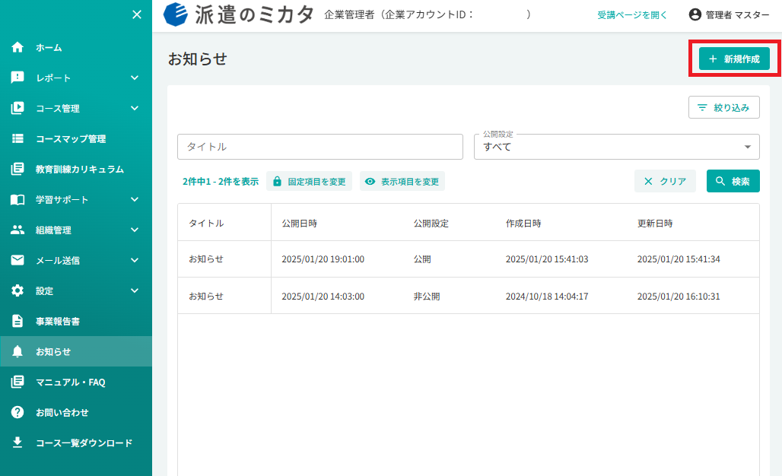The height and width of the screenshot is (476, 782).
Task: Click 2024/10/18 14:04:17 created date cell
Action: point(547,296)
